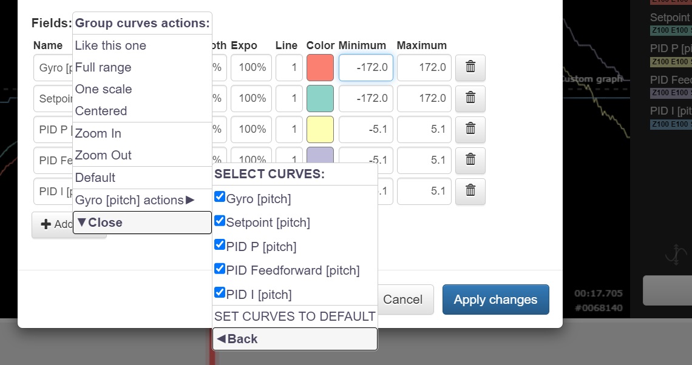Click trash icon for Setpoint row
Image resolution: width=692 pixels, height=365 pixels.
click(470, 98)
